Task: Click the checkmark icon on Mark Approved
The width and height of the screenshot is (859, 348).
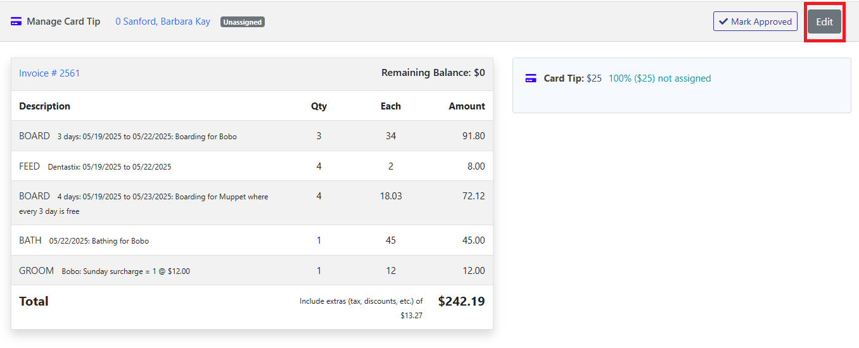Action: [x=723, y=22]
